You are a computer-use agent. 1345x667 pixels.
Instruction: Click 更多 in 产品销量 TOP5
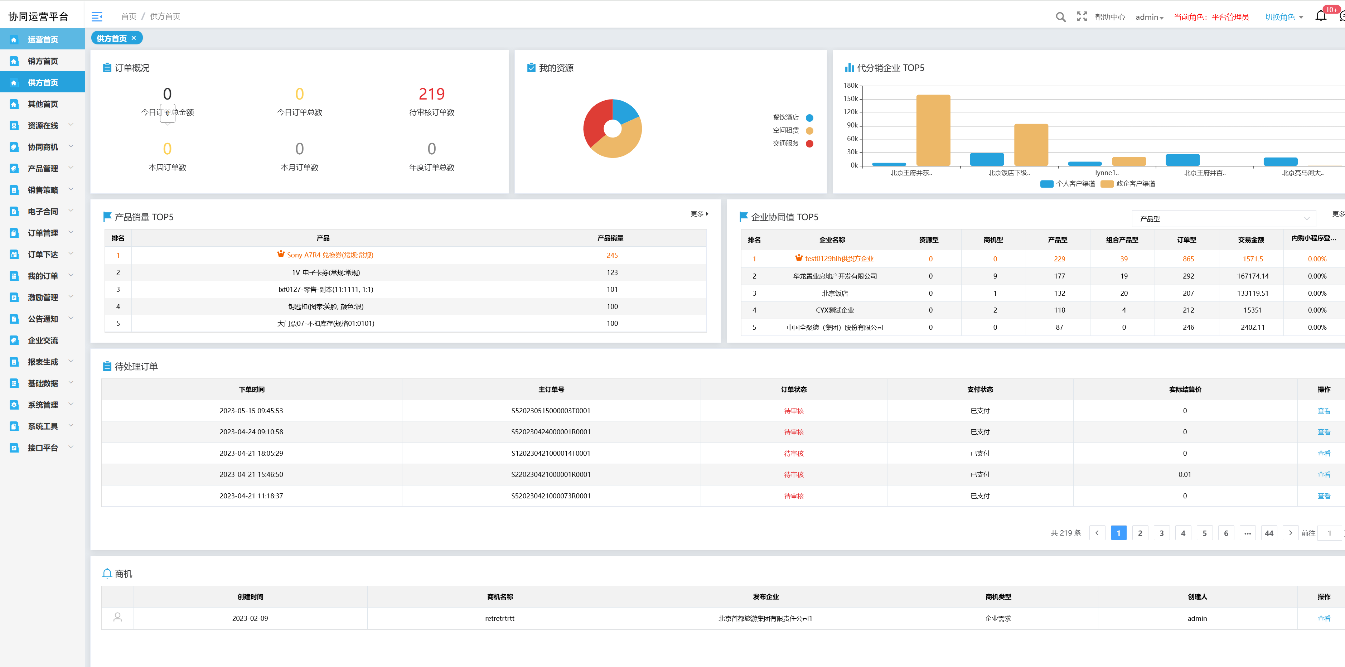(x=698, y=214)
